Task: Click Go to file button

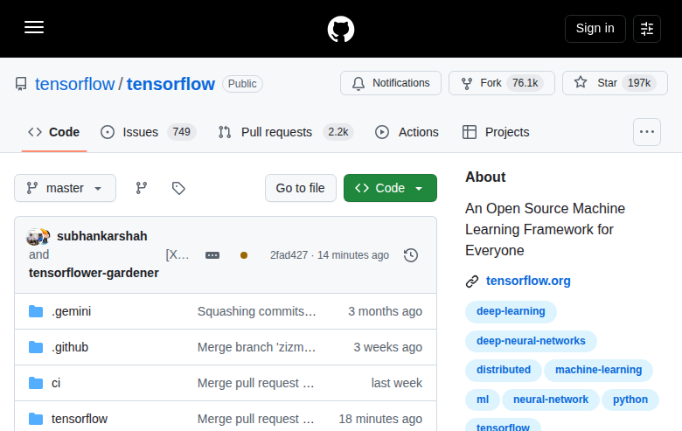Action: click(x=301, y=188)
